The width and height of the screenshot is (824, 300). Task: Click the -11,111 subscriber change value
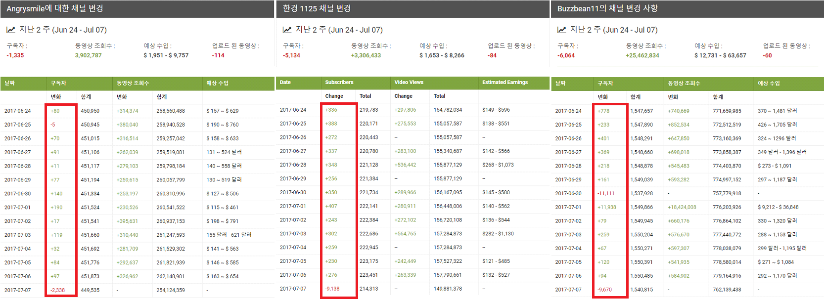[606, 193]
